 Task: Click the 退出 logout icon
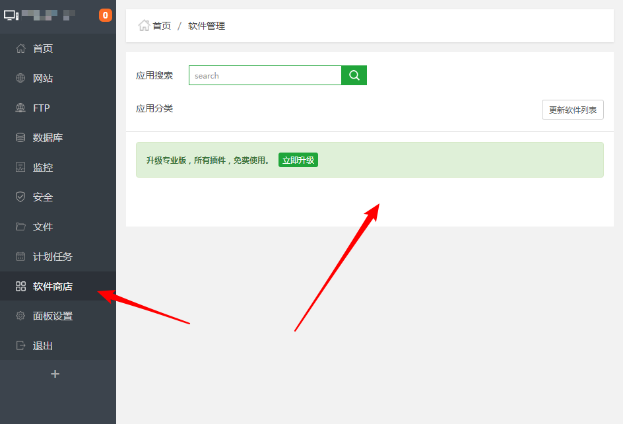[x=20, y=345]
